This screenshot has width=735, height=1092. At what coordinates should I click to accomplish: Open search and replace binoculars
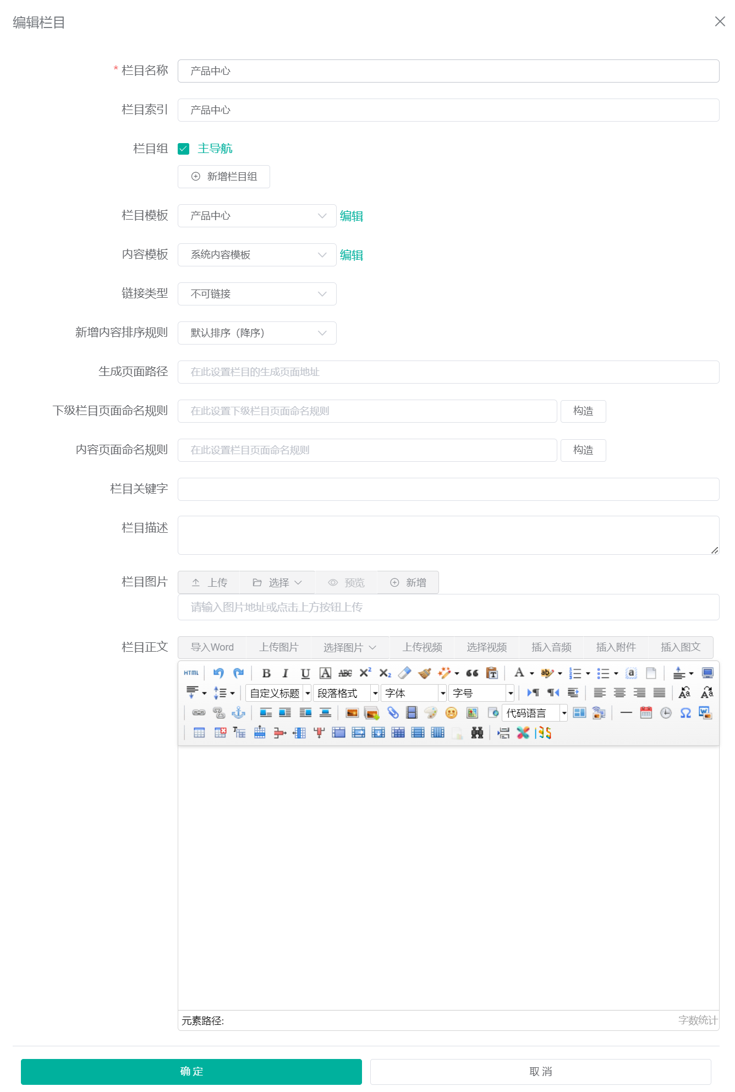pos(477,733)
